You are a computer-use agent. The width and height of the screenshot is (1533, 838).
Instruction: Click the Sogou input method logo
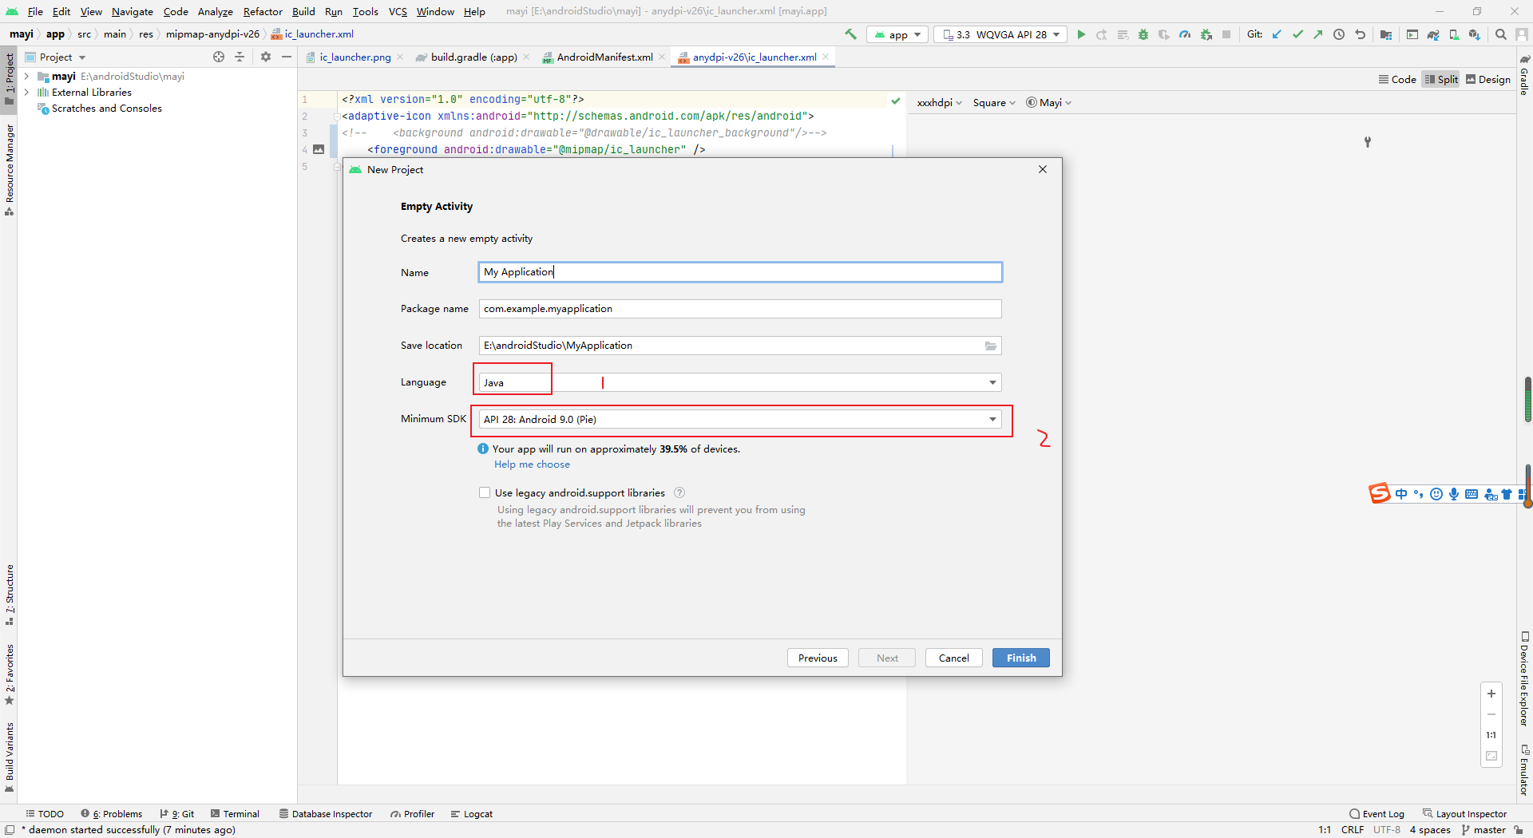(1380, 493)
